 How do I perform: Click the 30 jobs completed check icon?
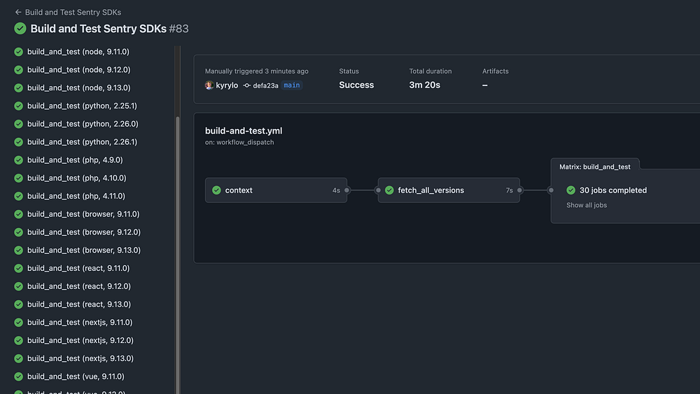[571, 190]
